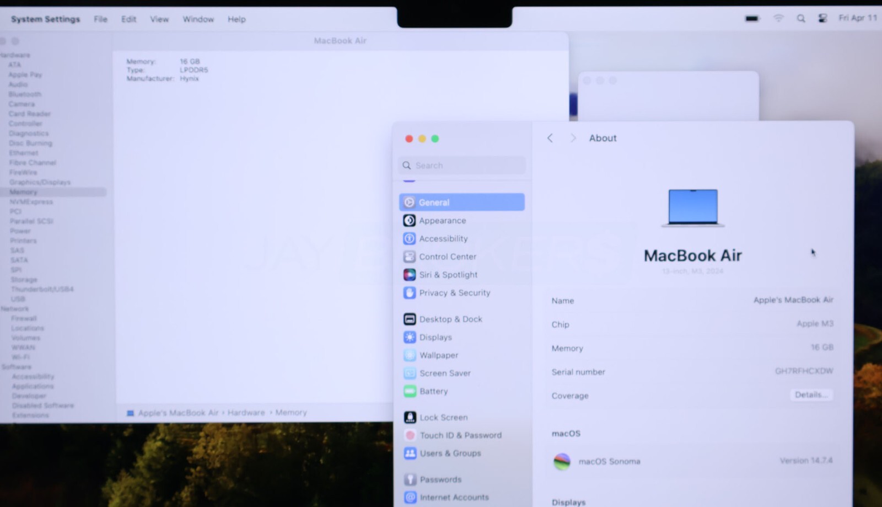Viewport: 882px width, 507px height.
Task: Open the View menu
Action: tap(159, 19)
